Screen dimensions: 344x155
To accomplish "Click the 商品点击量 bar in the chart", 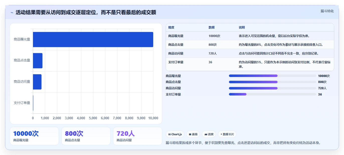I will [38, 60].
